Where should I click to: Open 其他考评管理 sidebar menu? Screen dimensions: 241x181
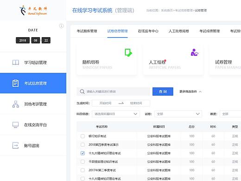pos(33,104)
